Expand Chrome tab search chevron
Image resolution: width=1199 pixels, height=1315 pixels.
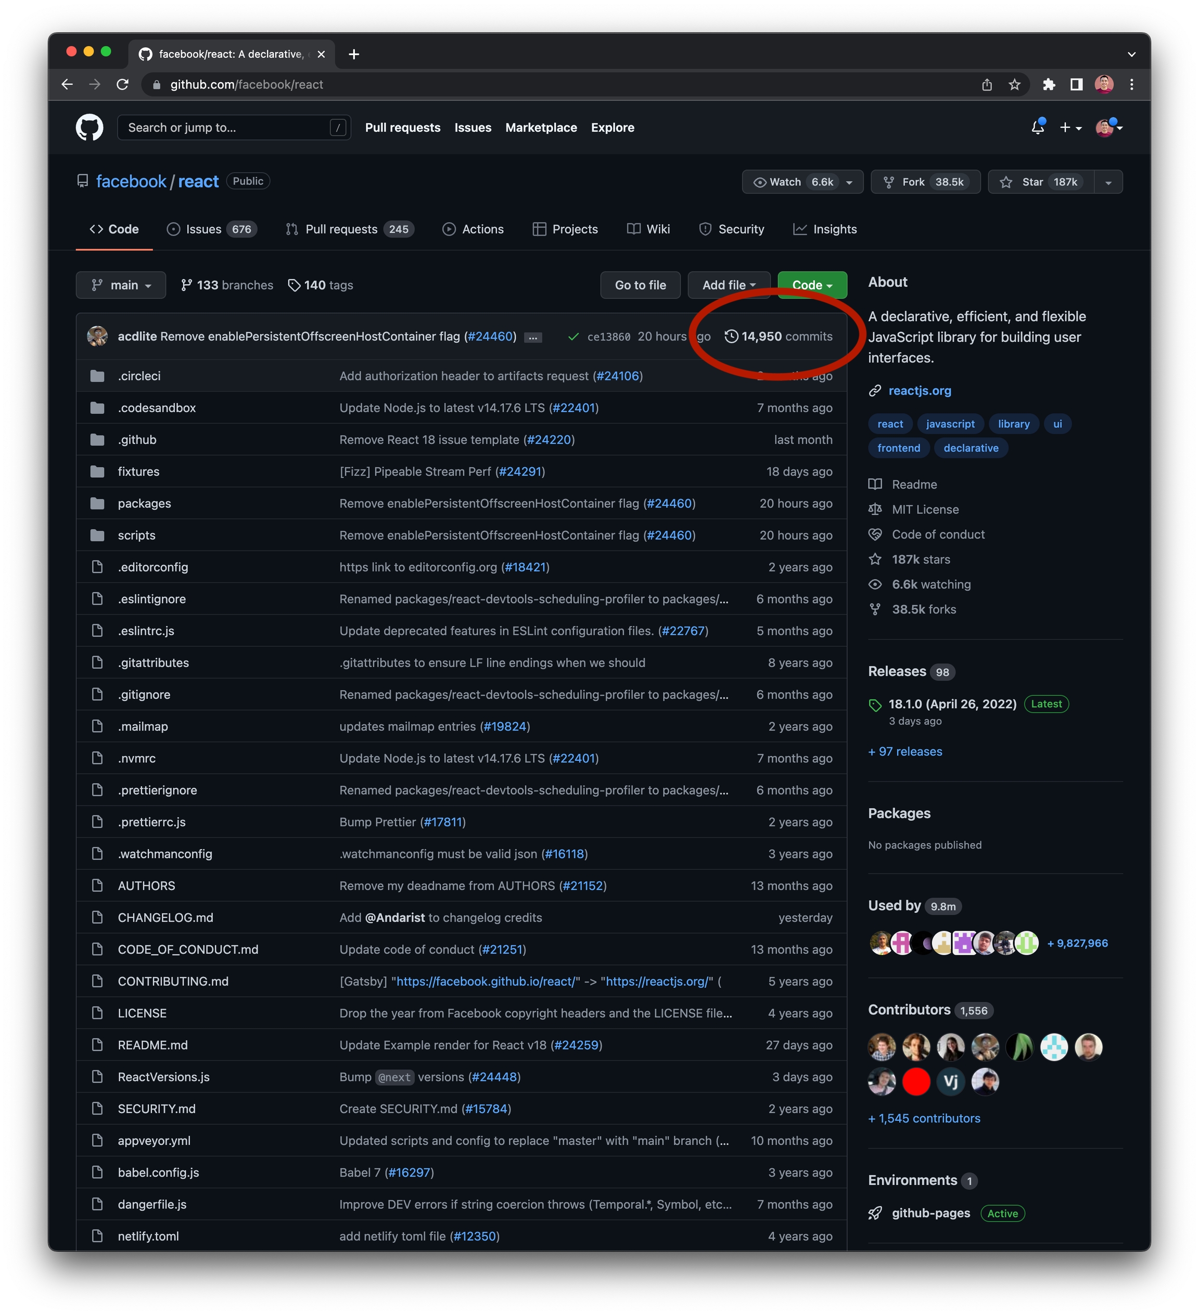pyautogui.click(x=1132, y=54)
